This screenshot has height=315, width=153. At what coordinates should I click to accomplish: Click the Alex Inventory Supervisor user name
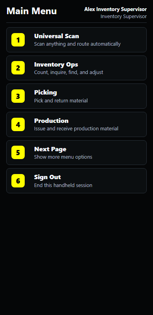point(116,9)
